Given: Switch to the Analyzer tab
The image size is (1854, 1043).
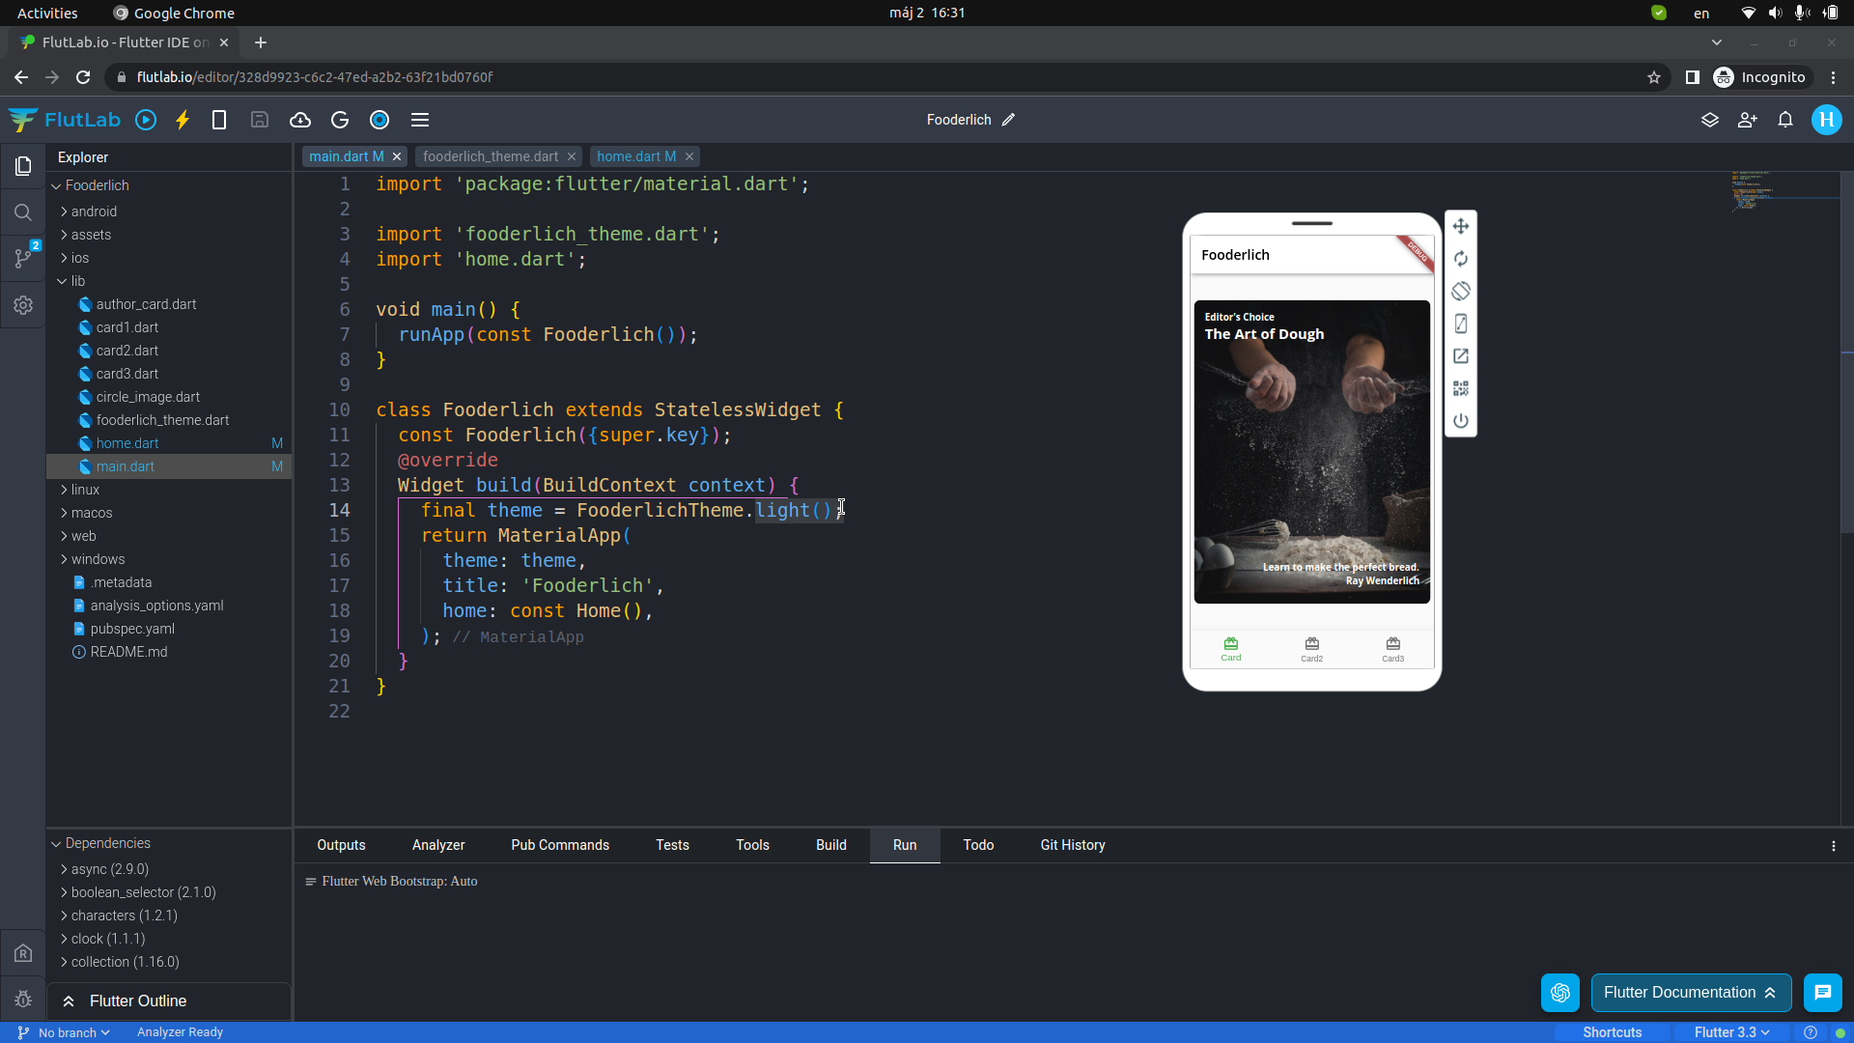Looking at the screenshot, I should coord(438,845).
